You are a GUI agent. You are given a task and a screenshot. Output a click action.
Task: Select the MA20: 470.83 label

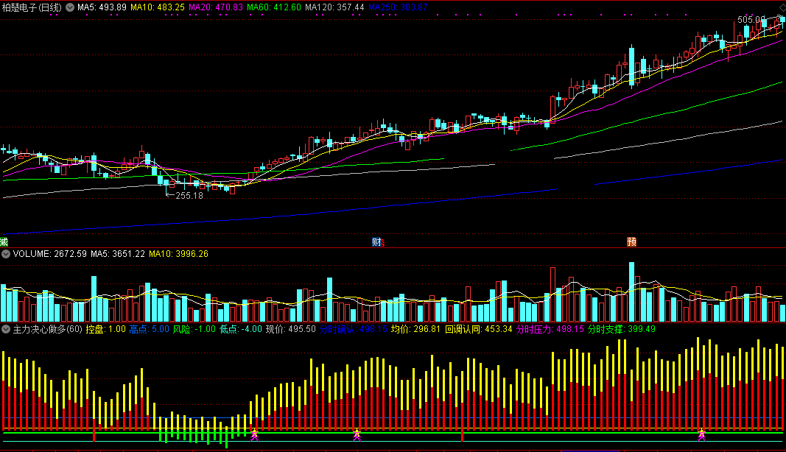click(x=216, y=7)
